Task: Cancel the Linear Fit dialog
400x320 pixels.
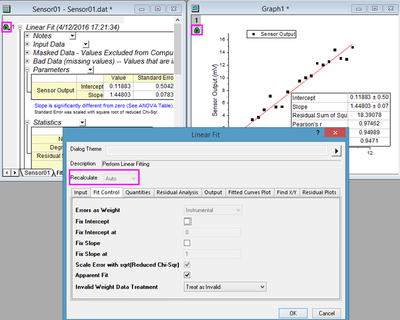Action: 327,313
